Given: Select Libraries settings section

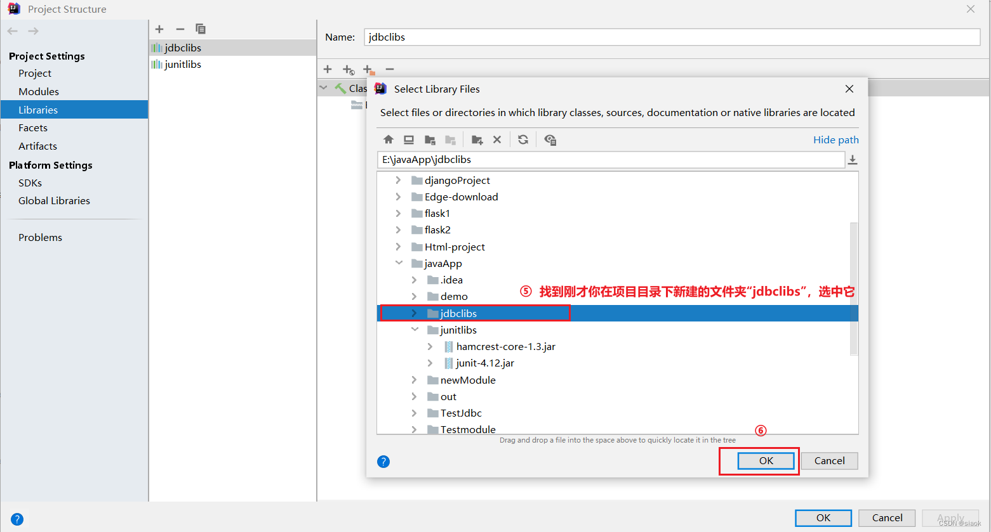Looking at the screenshot, I should tap(74, 110).
